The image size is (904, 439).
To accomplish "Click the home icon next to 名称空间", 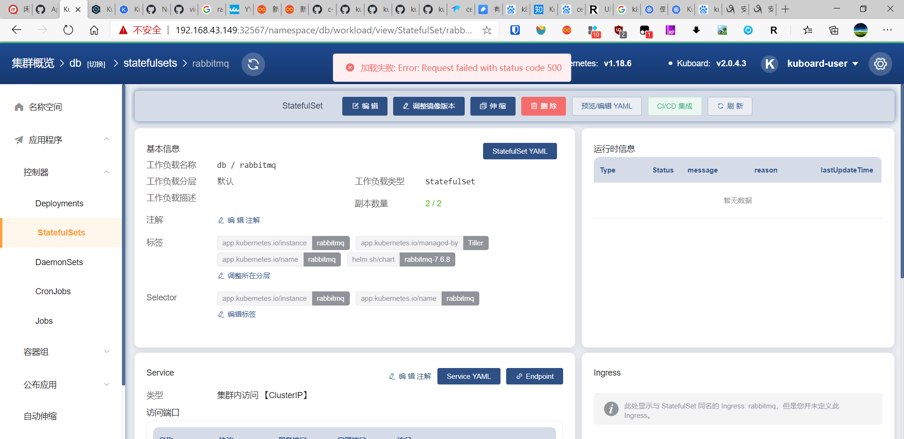I will (18, 107).
